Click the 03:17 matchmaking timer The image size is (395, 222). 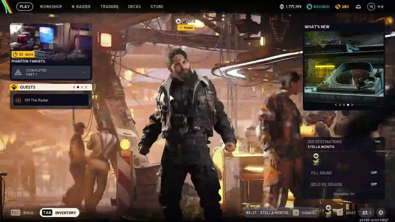[251, 213]
